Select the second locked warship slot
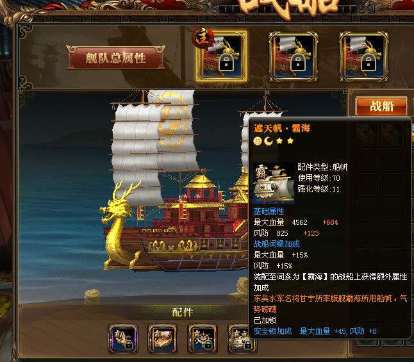This screenshot has height=362, width=414. 293,56
